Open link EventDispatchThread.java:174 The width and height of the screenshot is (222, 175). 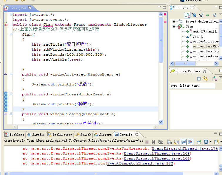click(185, 148)
